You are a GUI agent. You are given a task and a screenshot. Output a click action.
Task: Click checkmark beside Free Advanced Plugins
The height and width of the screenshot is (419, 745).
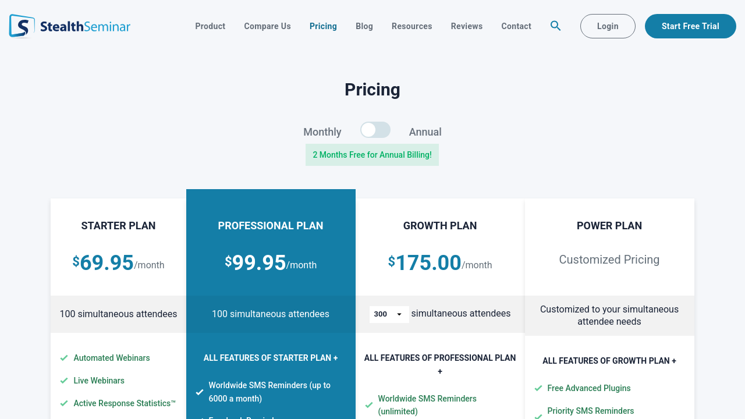pos(538,388)
